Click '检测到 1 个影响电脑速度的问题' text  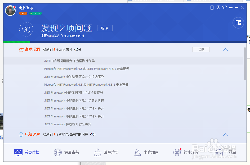pos(65,134)
